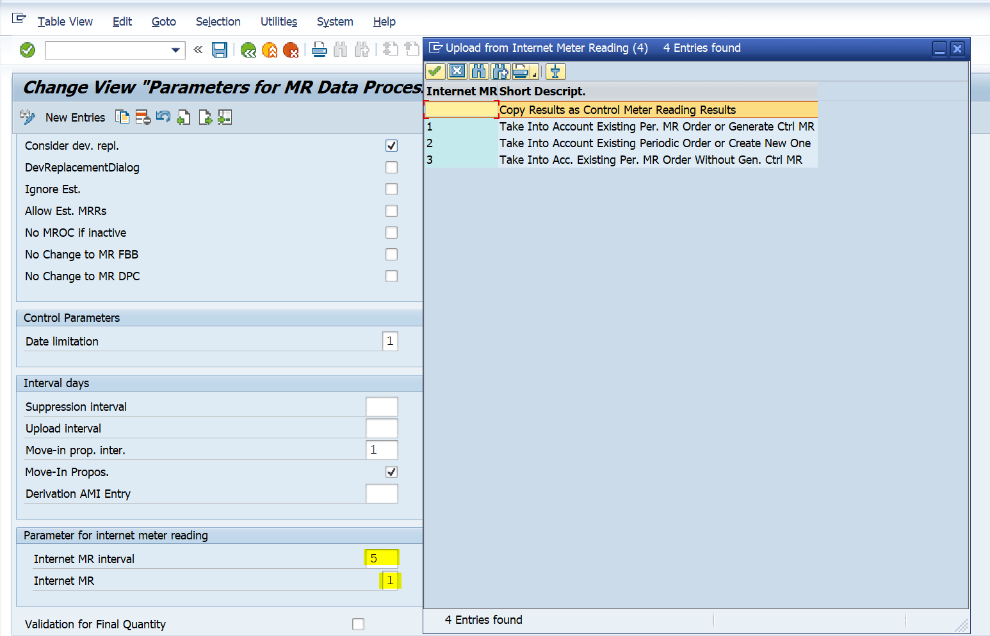Click the green Back icon
Screen dimensions: 990x636
click(x=248, y=50)
